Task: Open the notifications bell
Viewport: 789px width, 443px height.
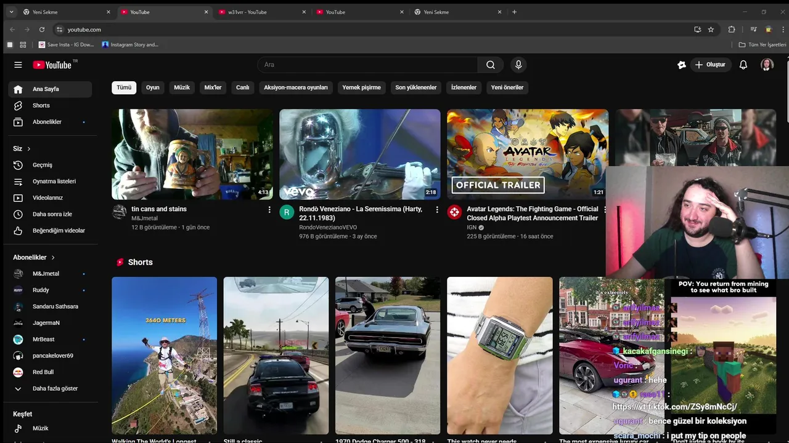Action: pos(743,65)
